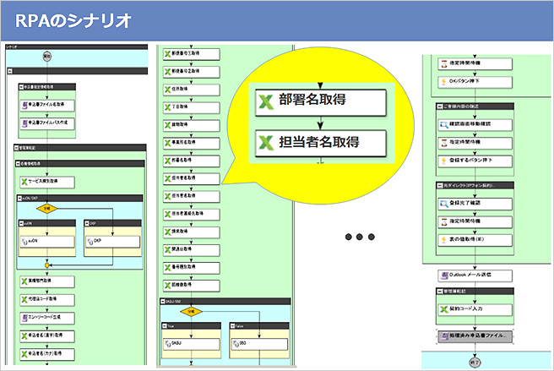Click the three-dot ellipsis between flow columns
The width and height of the screenshot is (554, 371).
pyautogui.click(x=358, y=237)
